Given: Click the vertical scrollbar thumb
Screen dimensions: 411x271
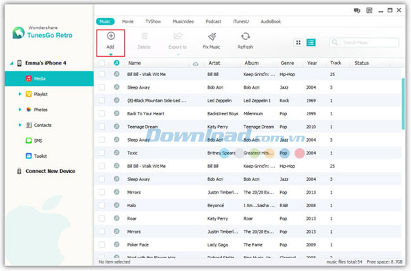Looking at the screenshot, I should [x=403, y=104].
